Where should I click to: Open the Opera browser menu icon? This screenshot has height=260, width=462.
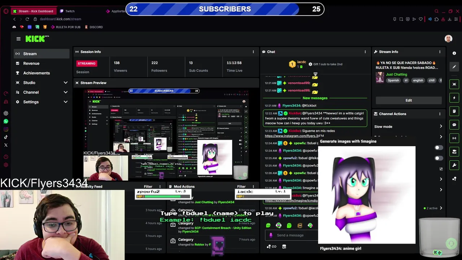click(x=6, y=11)
